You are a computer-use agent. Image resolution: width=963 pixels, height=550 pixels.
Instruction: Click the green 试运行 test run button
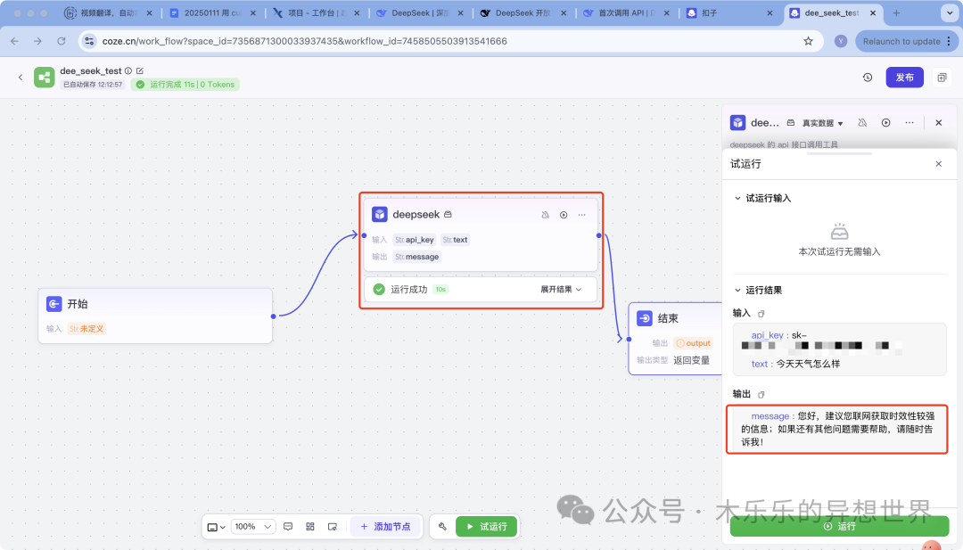point(487,527)
